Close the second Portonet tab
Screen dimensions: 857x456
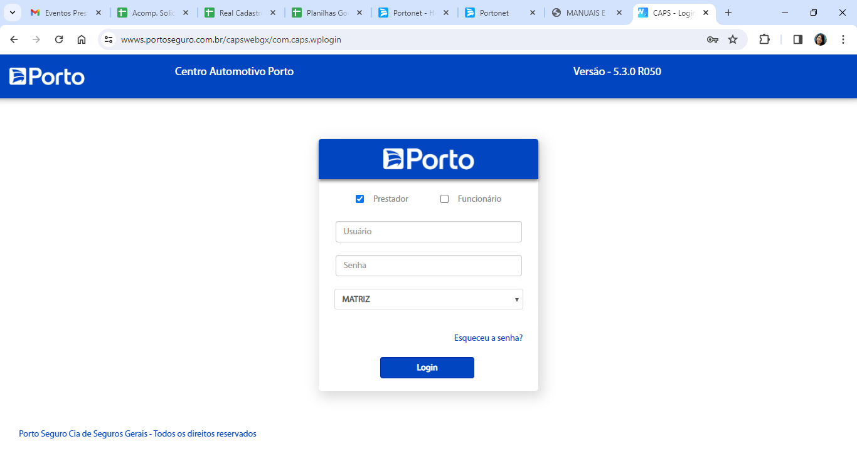click(x=533, y=13)
